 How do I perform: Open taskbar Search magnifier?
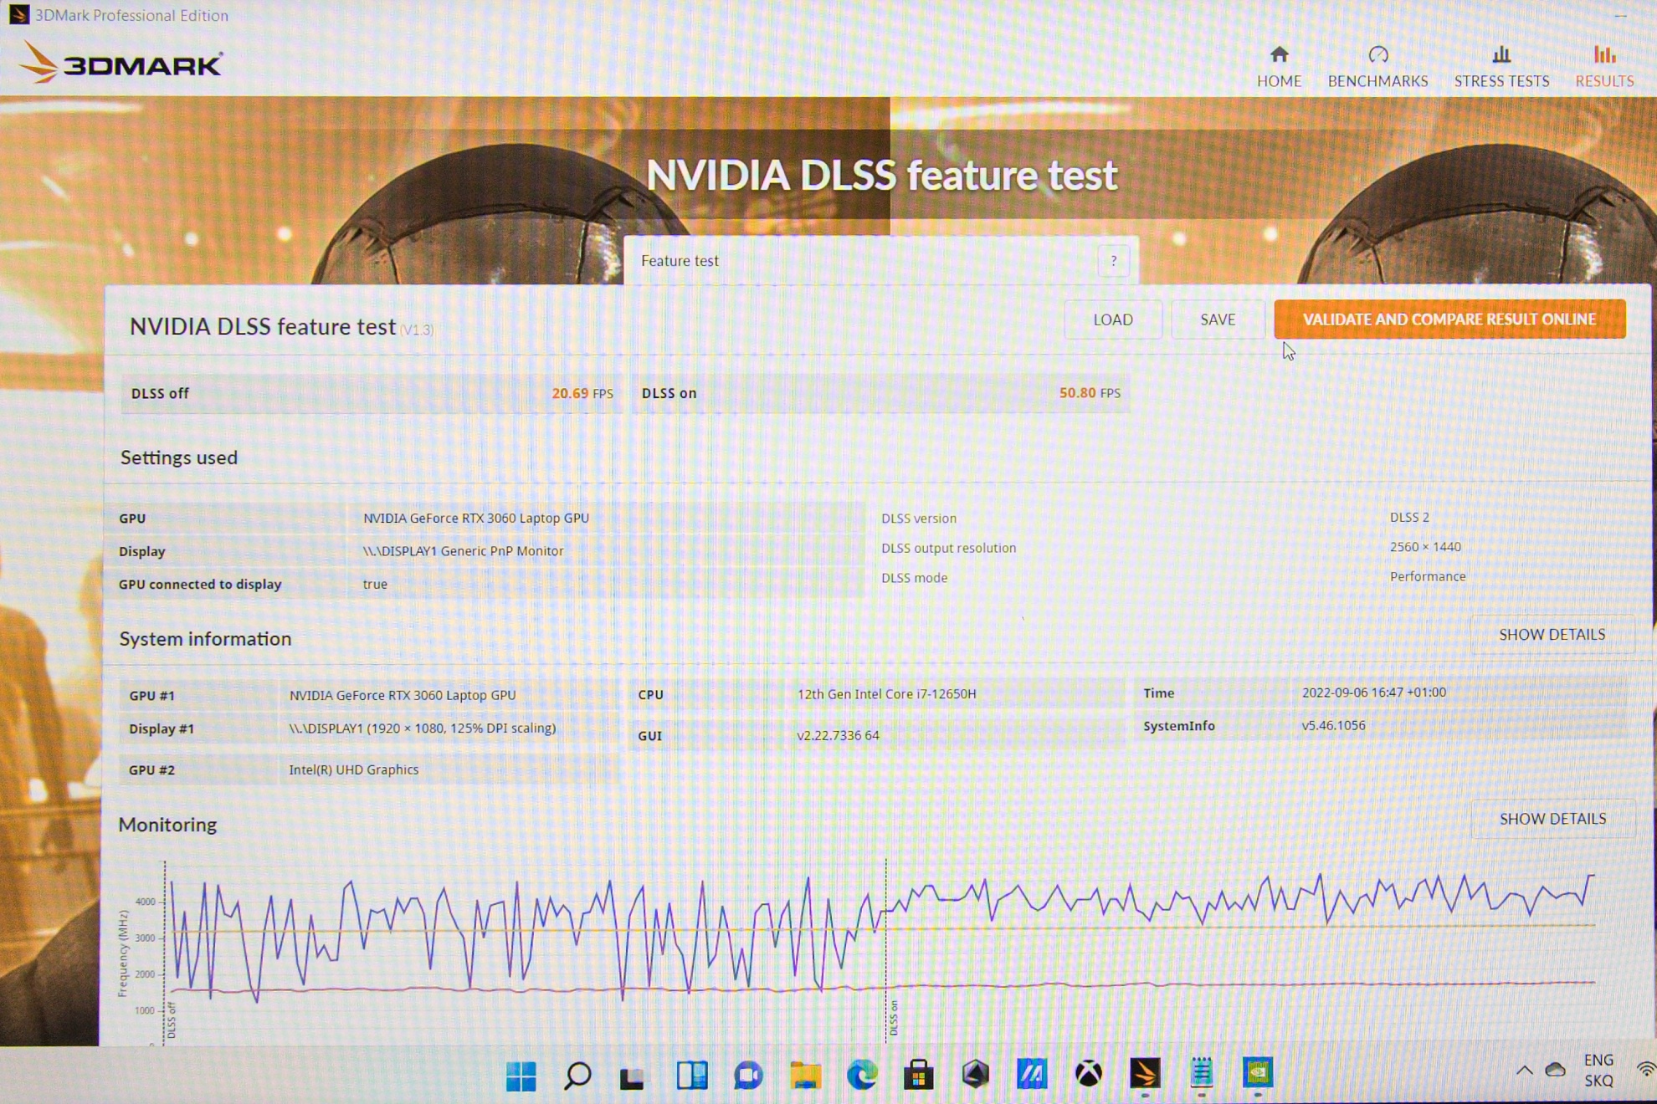[577, 1076]
